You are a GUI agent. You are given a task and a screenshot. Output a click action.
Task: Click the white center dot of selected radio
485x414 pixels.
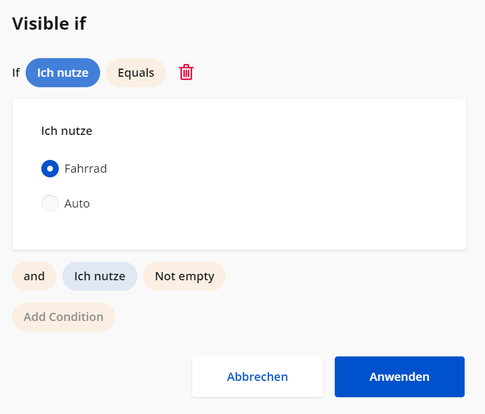click(50, 169)
